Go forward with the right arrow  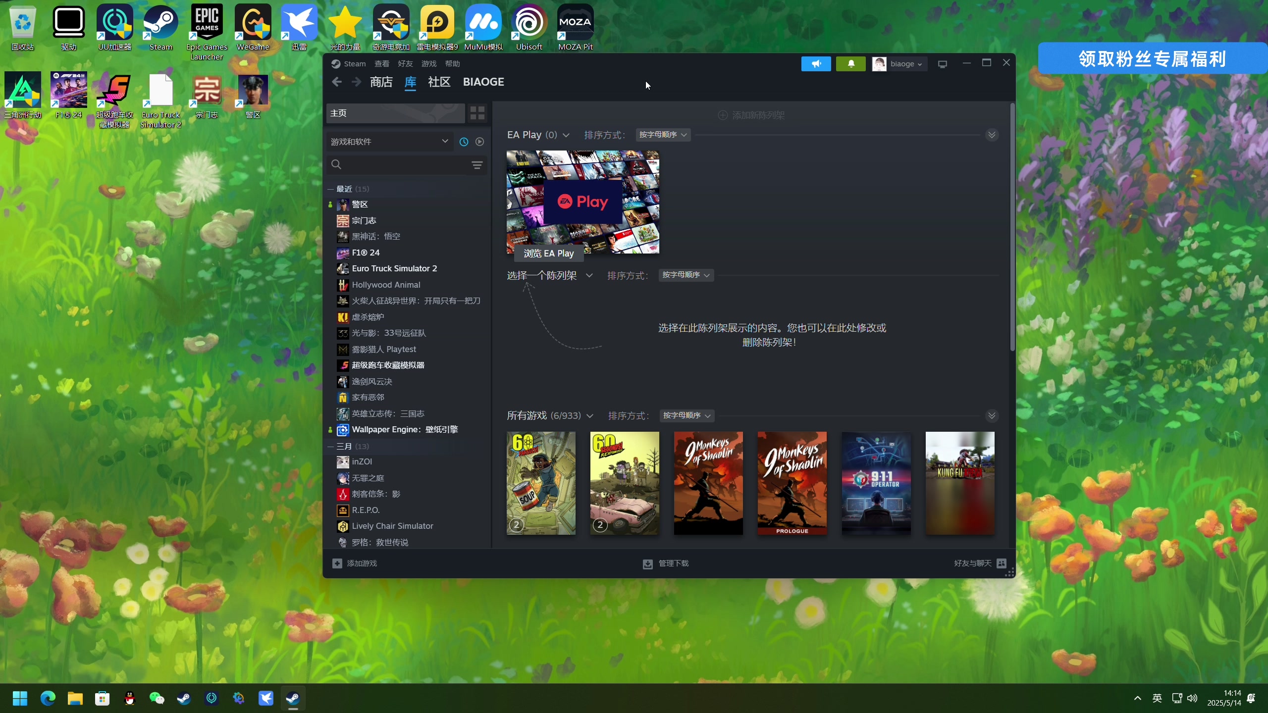(356, 82)
